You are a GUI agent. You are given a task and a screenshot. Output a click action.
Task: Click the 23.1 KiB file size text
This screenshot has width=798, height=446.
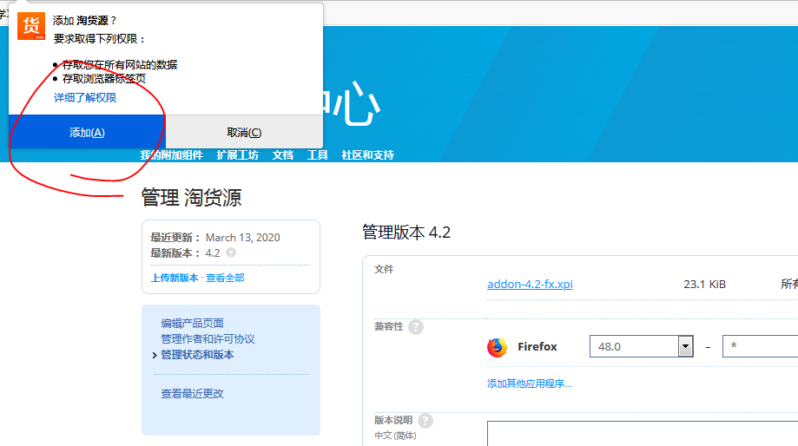pyautogui.click(x=704, y=285)
